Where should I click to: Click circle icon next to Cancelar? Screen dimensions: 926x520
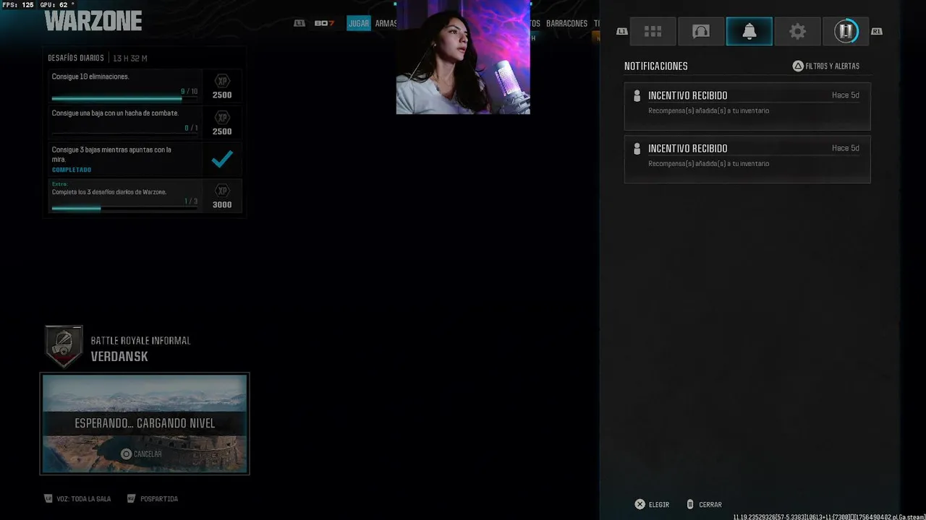[x=126, y=454]
